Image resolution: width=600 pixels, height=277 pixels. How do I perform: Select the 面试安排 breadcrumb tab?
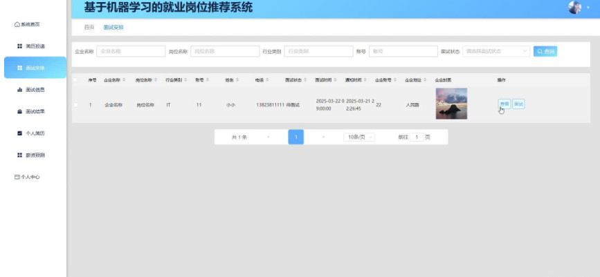[x=113, y=28]
